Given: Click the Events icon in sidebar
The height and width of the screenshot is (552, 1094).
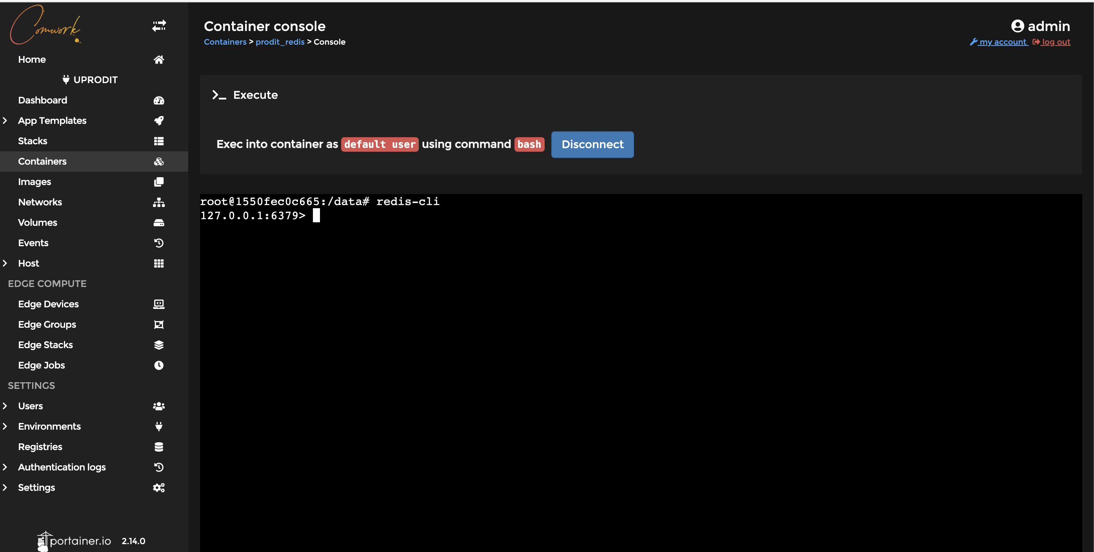Looking at the screenshot, I should (x=159, y=242).
